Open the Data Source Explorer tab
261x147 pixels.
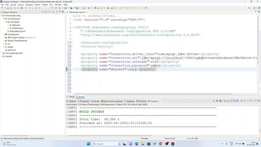tap(112, 101)
